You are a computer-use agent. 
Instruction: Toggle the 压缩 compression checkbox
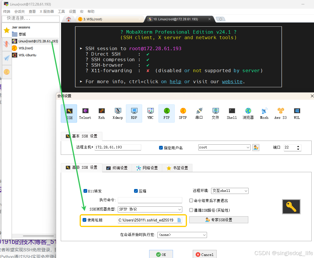(x=136, y=191)
